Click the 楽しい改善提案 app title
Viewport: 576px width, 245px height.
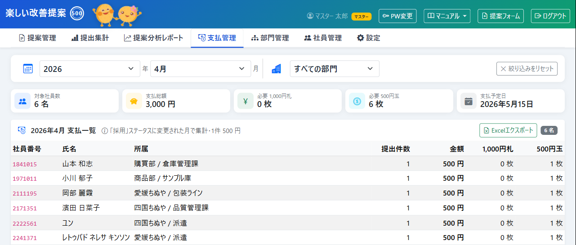coord(36,13)
